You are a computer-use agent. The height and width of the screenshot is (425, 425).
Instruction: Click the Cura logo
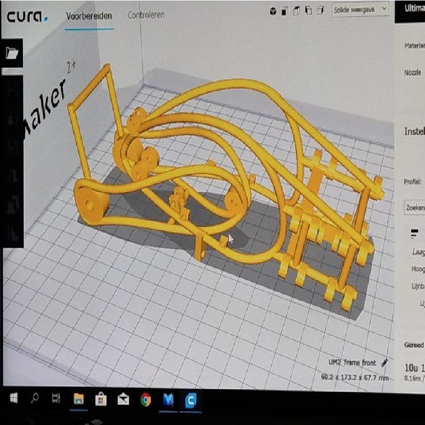27,16
